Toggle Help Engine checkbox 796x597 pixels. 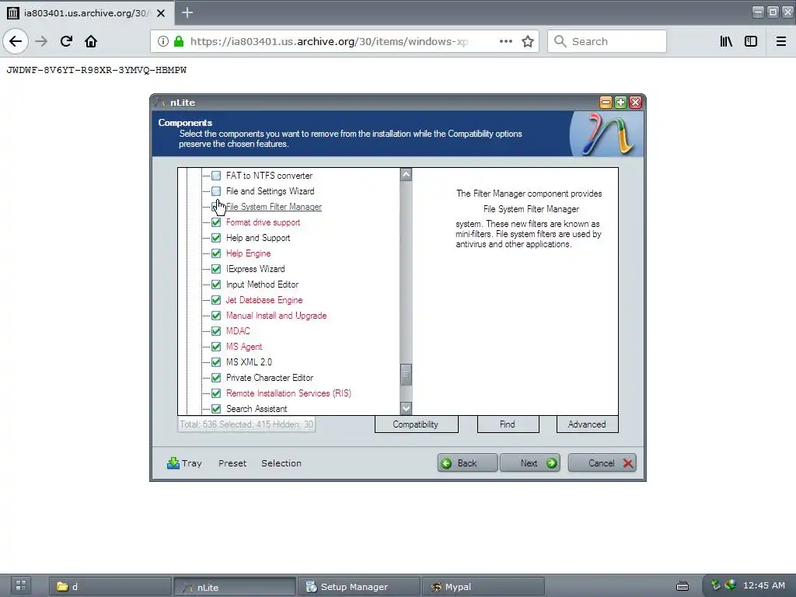point(216,253)
